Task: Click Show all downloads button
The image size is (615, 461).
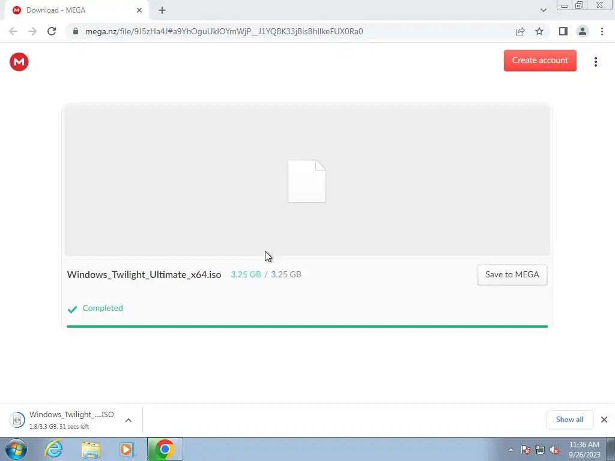Action: point(569,420)
